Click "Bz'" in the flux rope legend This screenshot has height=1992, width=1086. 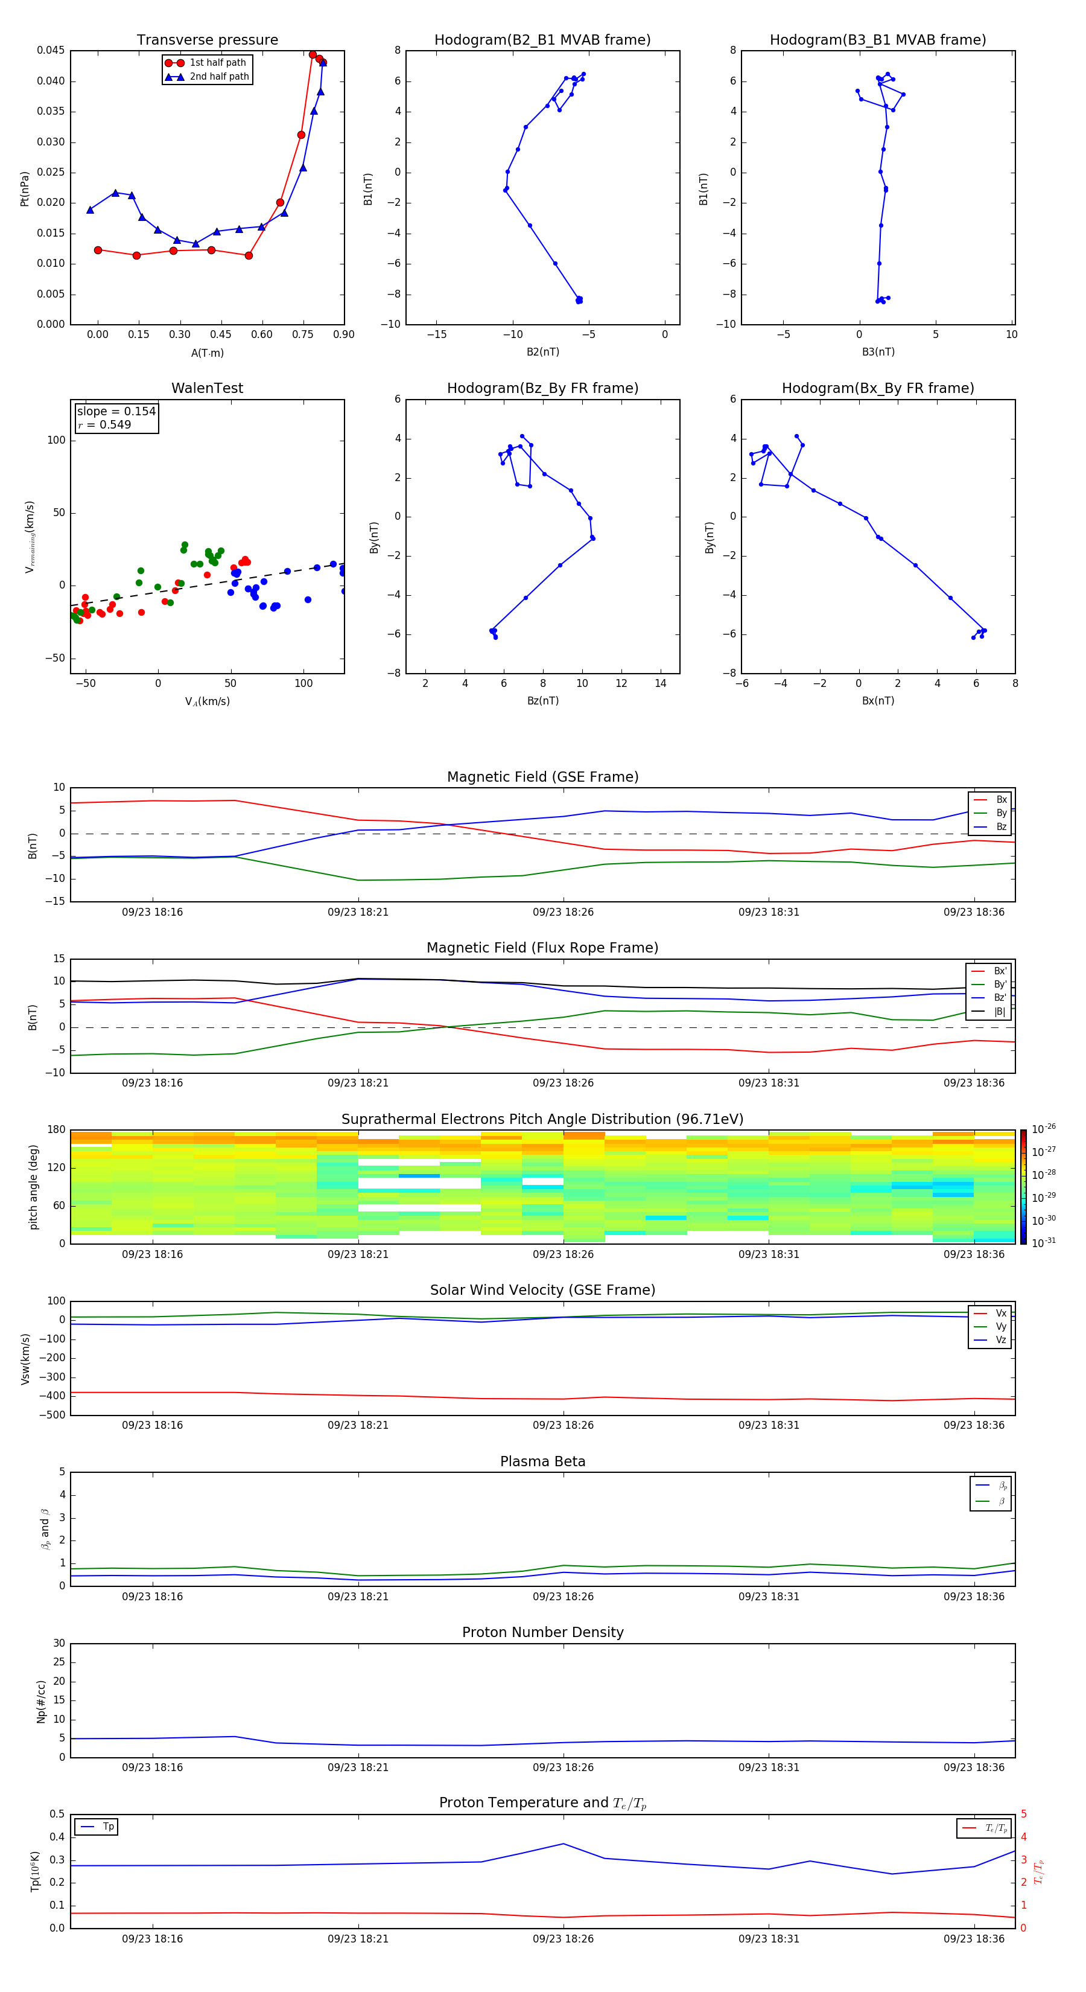pos(1000,998)
